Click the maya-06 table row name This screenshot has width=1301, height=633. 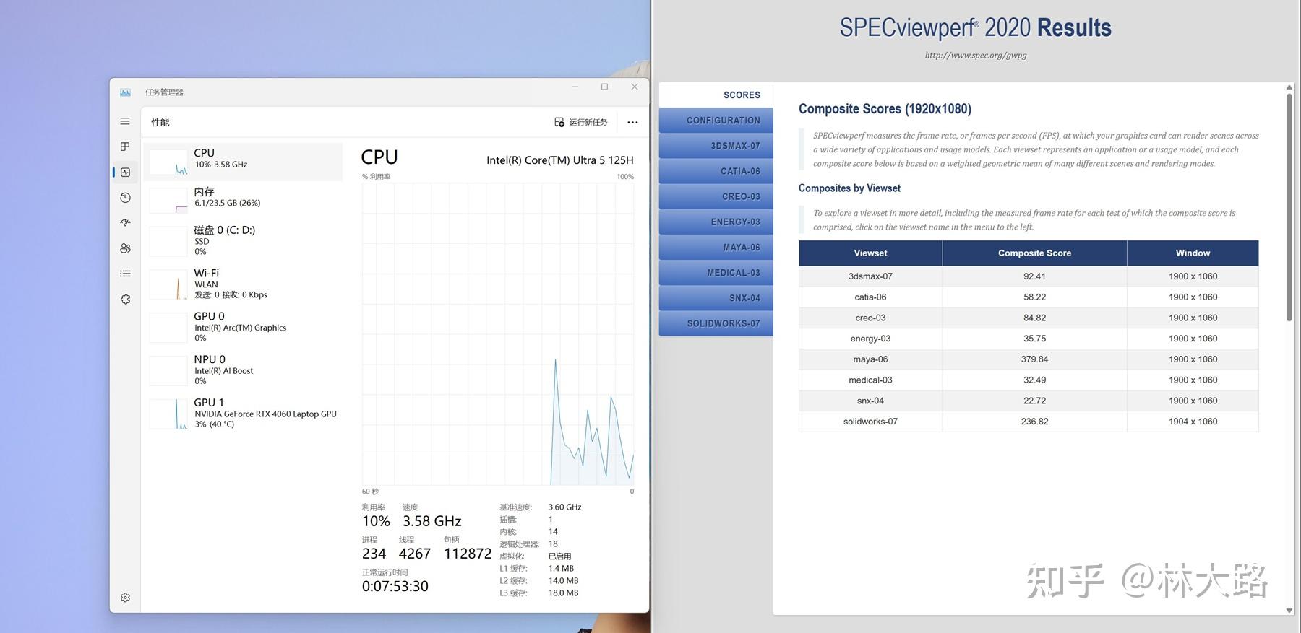(870, 359)
